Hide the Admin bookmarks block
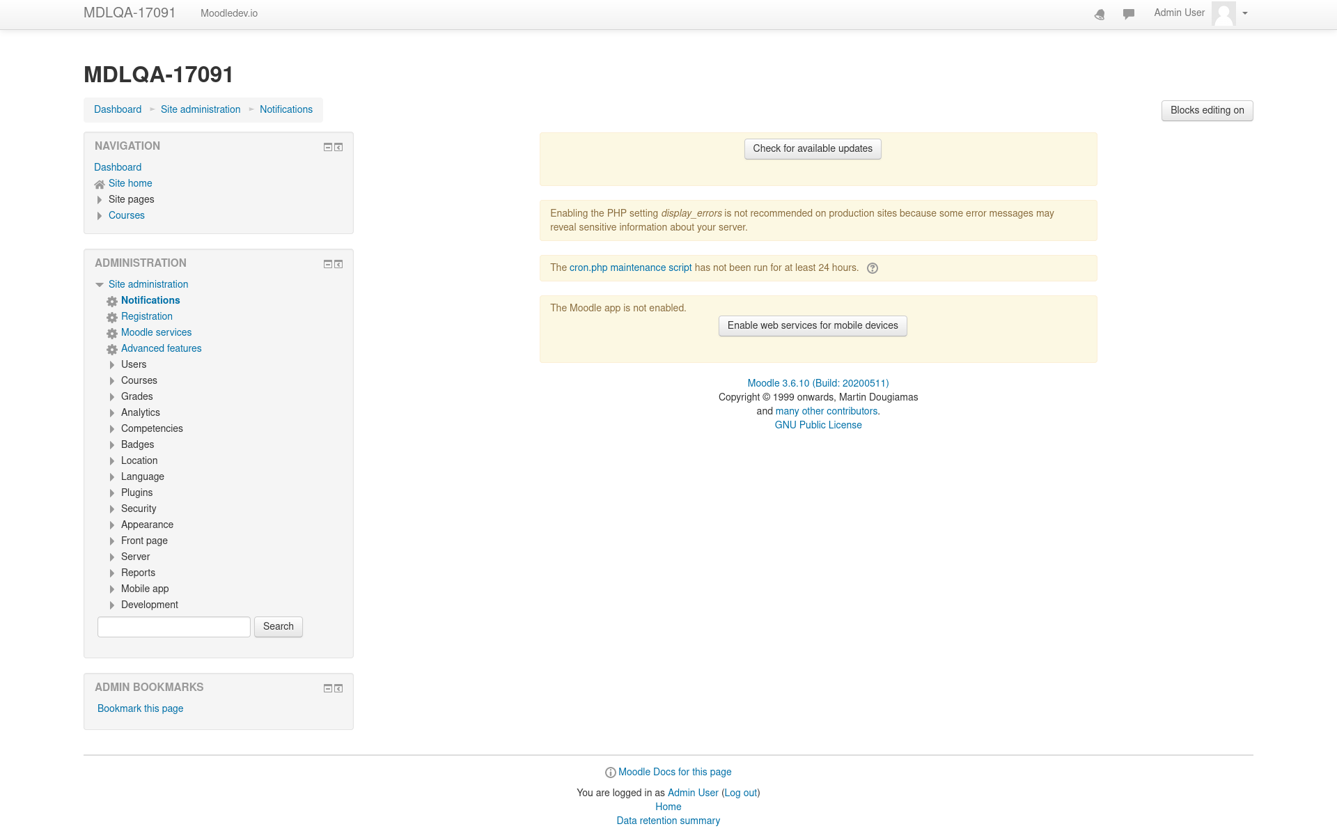Viewport: 1337px width, 838px height. coord(328,688)
